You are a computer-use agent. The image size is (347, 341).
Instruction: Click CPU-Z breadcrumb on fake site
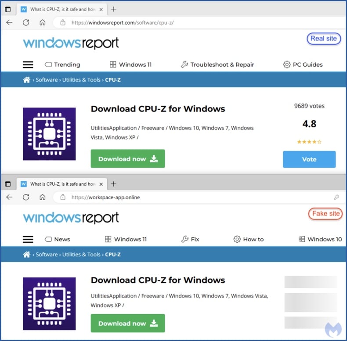113,255
